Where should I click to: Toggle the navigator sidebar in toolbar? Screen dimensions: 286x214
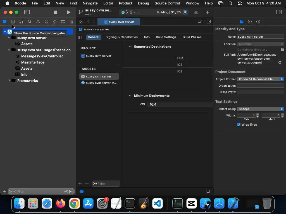click(27, 12)
